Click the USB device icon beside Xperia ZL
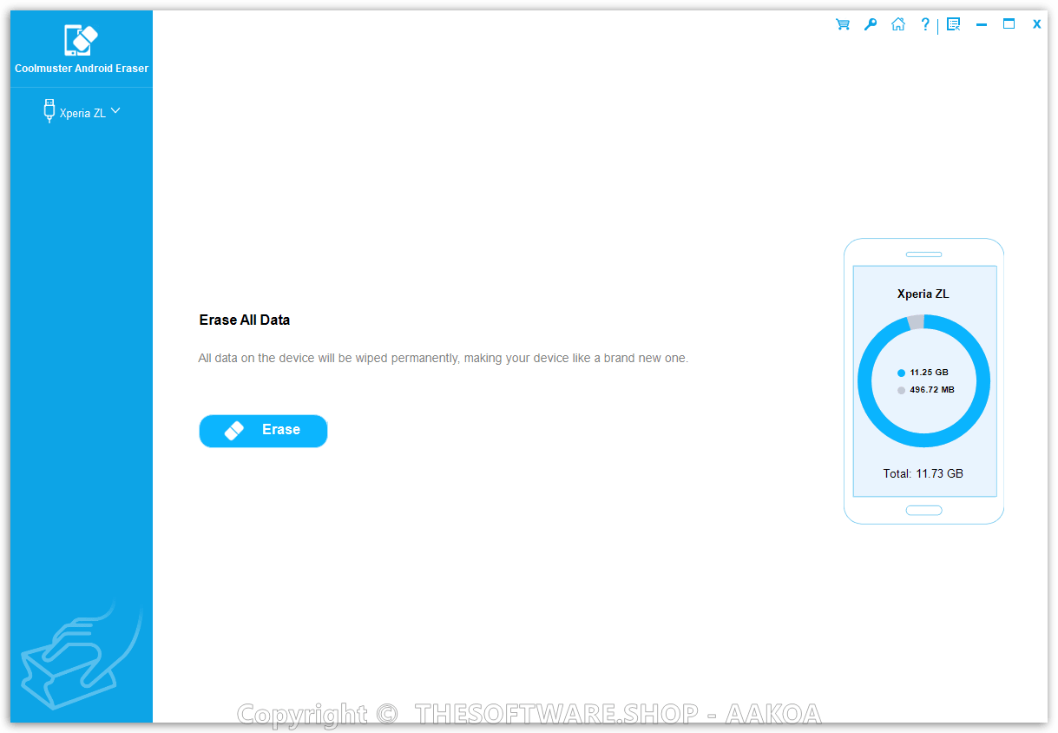The width and height of the screenshot is (1058, 733). point(49,111)
